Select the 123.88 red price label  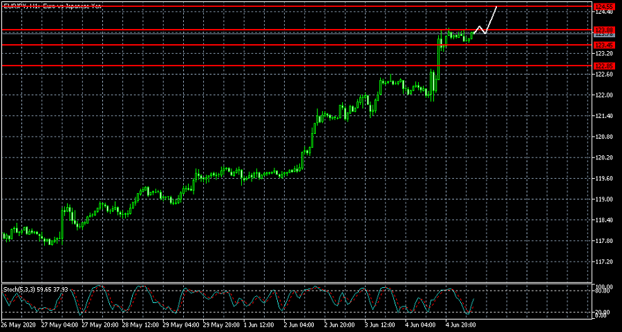604,30
